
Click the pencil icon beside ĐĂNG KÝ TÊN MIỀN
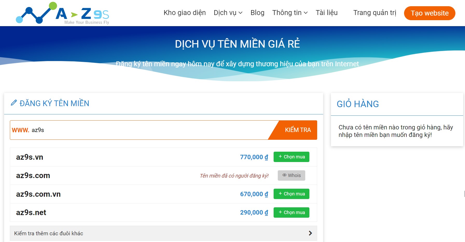[14, 103]
